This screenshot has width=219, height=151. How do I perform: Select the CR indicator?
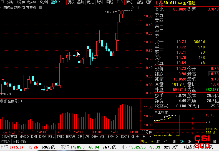tap(80, 137)
